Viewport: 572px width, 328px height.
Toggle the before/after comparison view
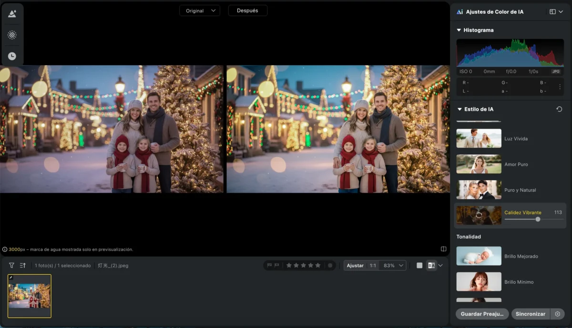coord(431,266)
